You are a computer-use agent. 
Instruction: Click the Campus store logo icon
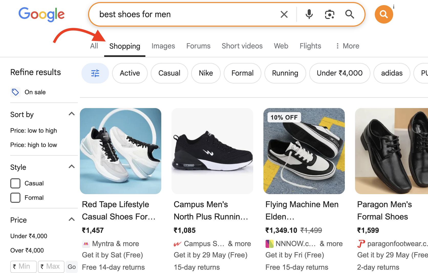[177, 244]
